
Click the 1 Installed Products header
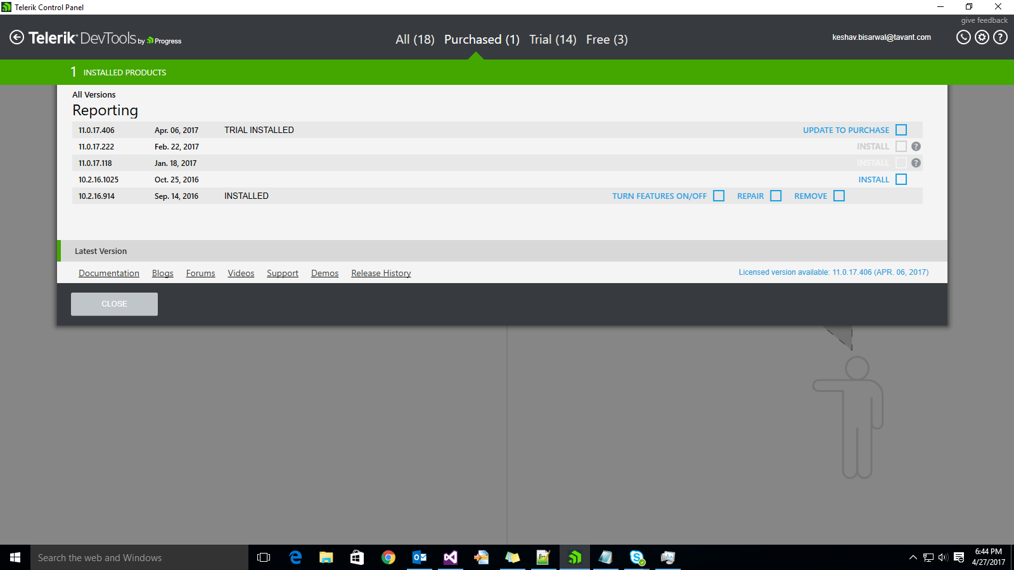pos(119,72)
